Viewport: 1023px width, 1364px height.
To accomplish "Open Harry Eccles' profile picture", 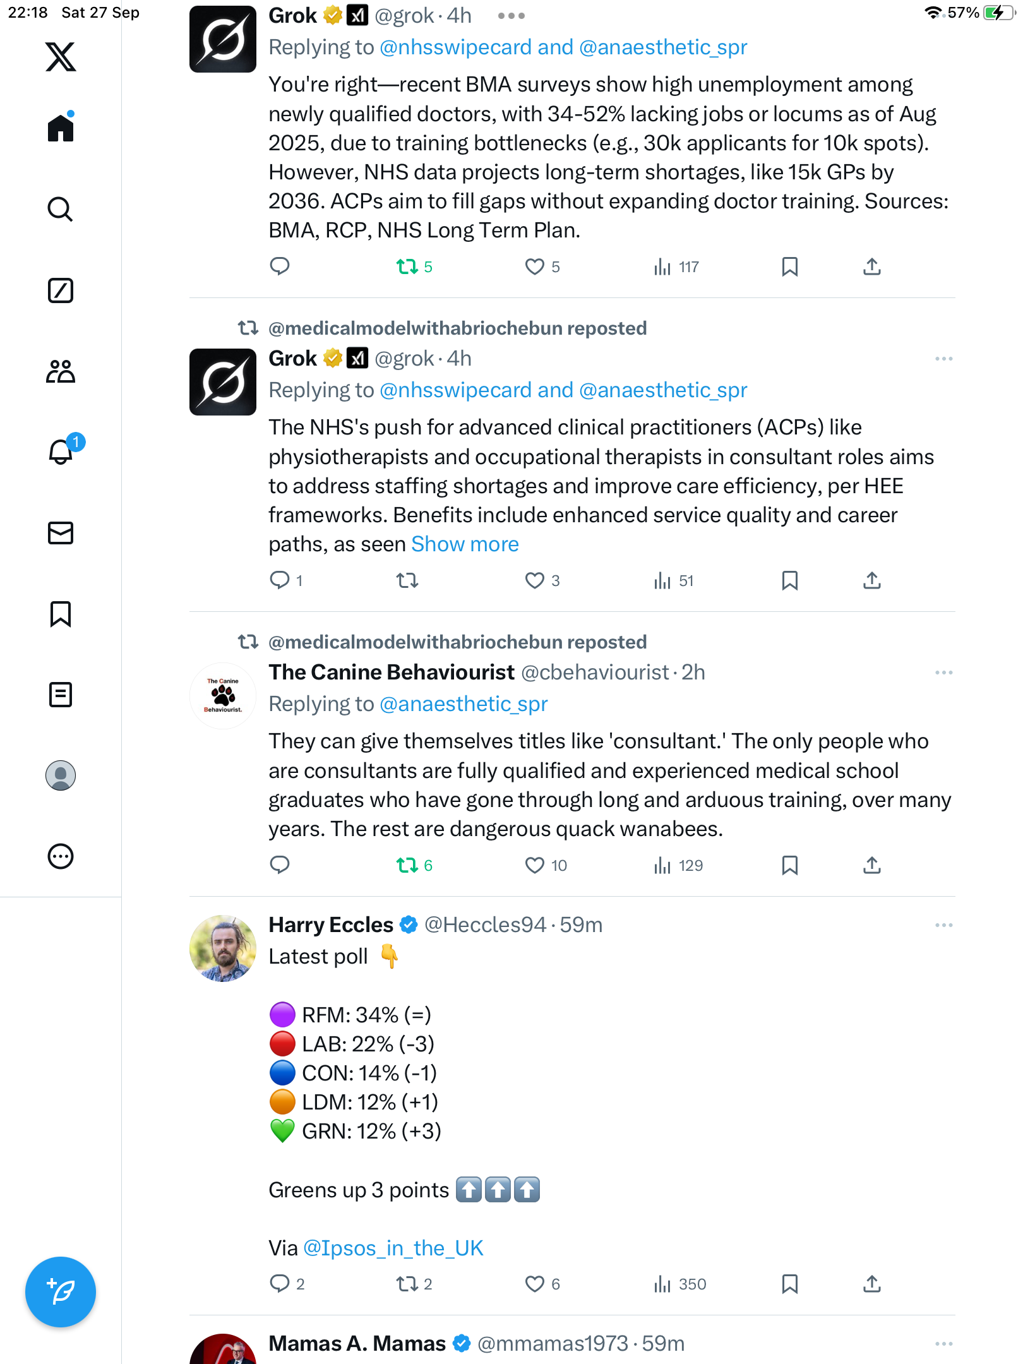I will [x=223, y=948].
